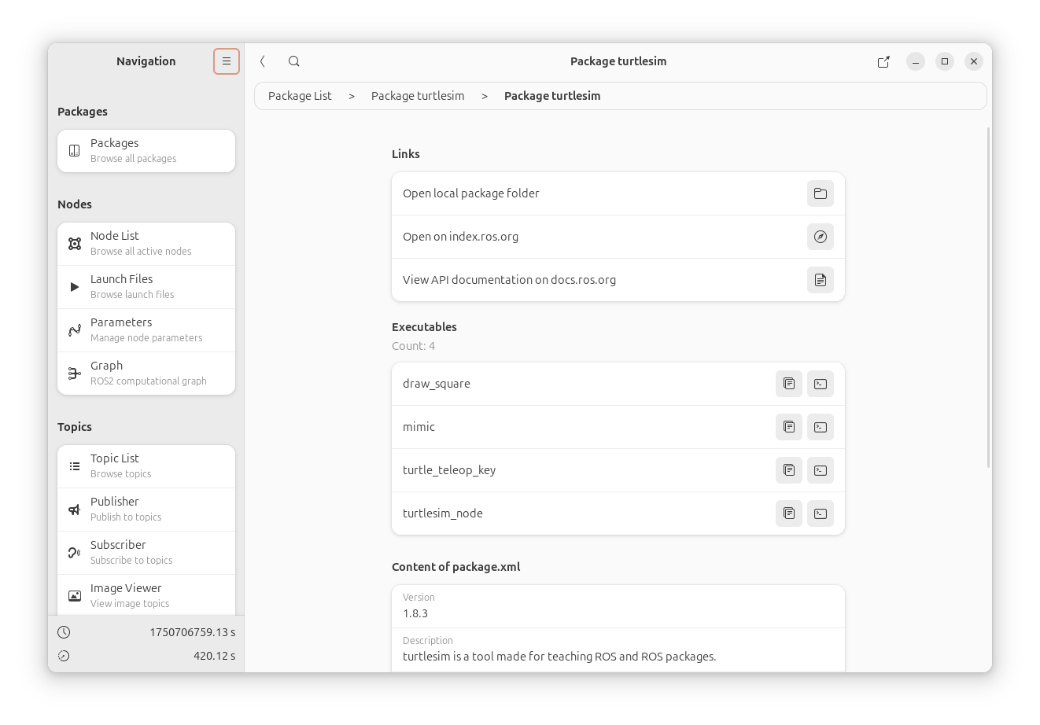Open Parameters in navigation
This screenshot has width=1040, height=725.
click(146, 330)
